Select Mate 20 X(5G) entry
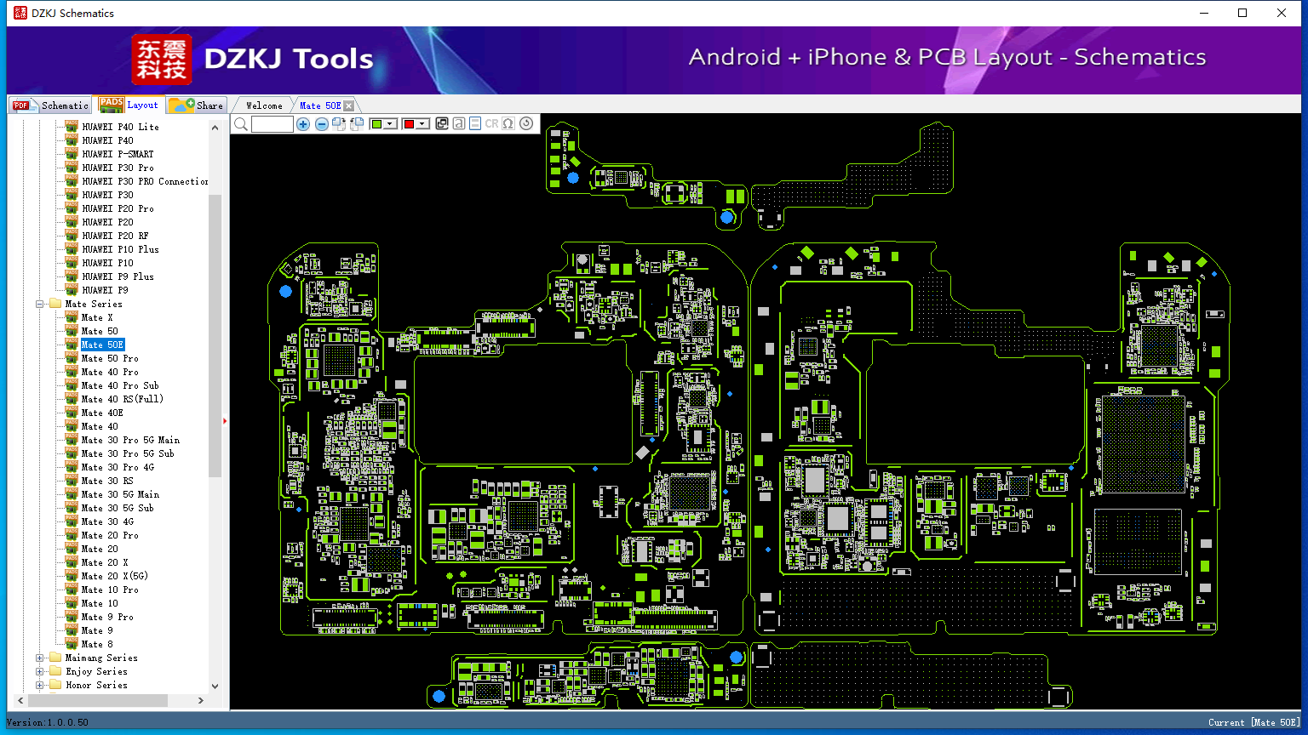 coord(115,576)
